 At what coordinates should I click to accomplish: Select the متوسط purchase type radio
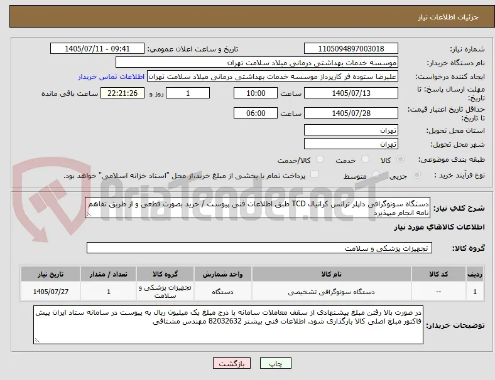376,174
